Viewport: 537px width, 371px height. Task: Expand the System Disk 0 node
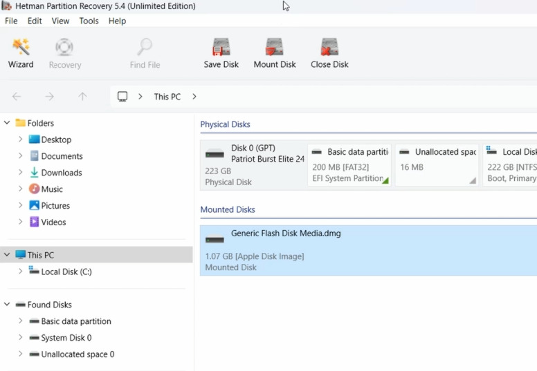click(21, 337)
